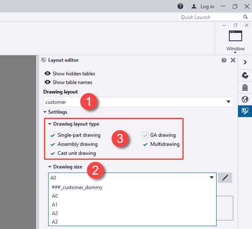Toggle Show table names eye icon
Screen dimensions: 252x229
(x=48, y=82)
